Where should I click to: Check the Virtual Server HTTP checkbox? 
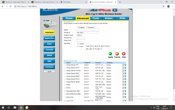coord(65,68)
